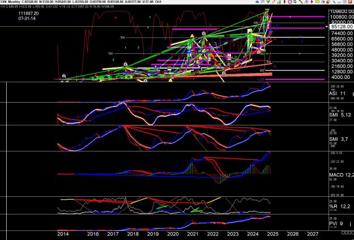Click the icon left of diagonal line tool
This screenshot has height=240, width=354.
point(295,2)
